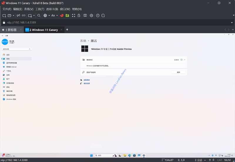Open the 编辑(E) menu
Image resolution: width=235 pixels, height=162 pixels.
18,9
